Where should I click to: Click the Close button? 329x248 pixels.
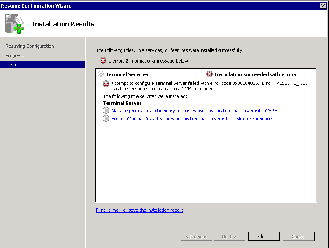[x=264, y=237]
